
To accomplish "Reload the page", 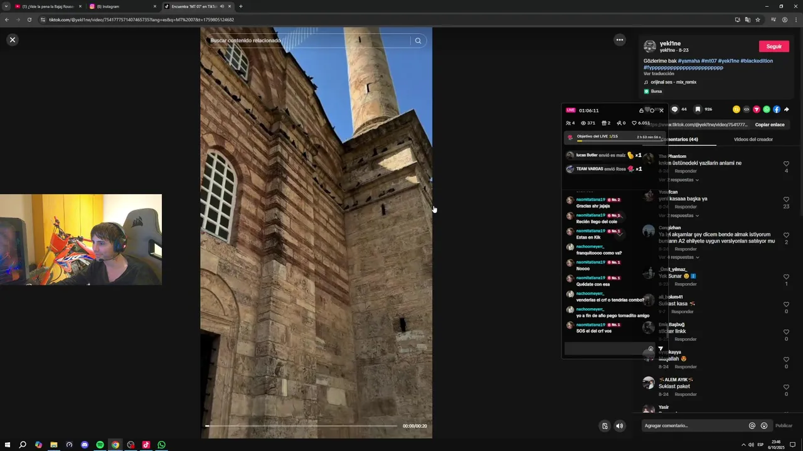I will pos(29,19).
